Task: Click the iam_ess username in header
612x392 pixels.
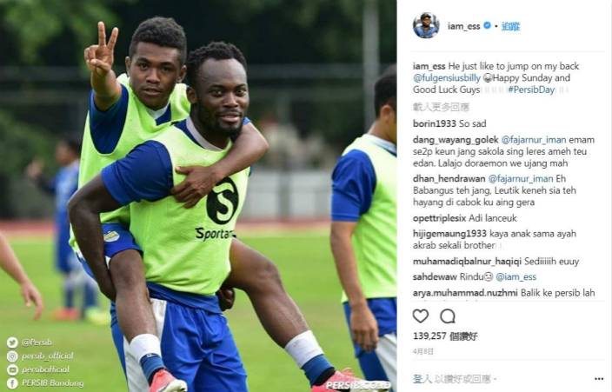Action: pyautogui.click(x=463, y=26)
